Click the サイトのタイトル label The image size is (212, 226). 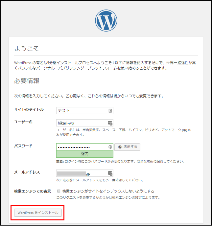tap(29, 109)
